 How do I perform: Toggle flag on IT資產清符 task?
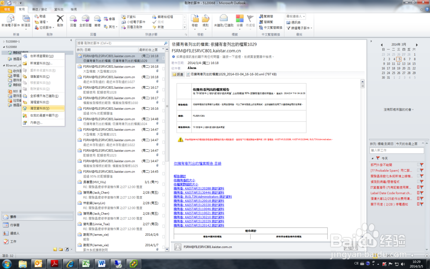coord(422,187)
